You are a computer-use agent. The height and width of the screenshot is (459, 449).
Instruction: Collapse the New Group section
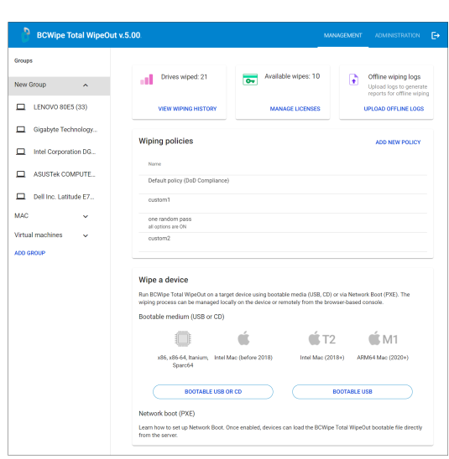coord(86,85)
